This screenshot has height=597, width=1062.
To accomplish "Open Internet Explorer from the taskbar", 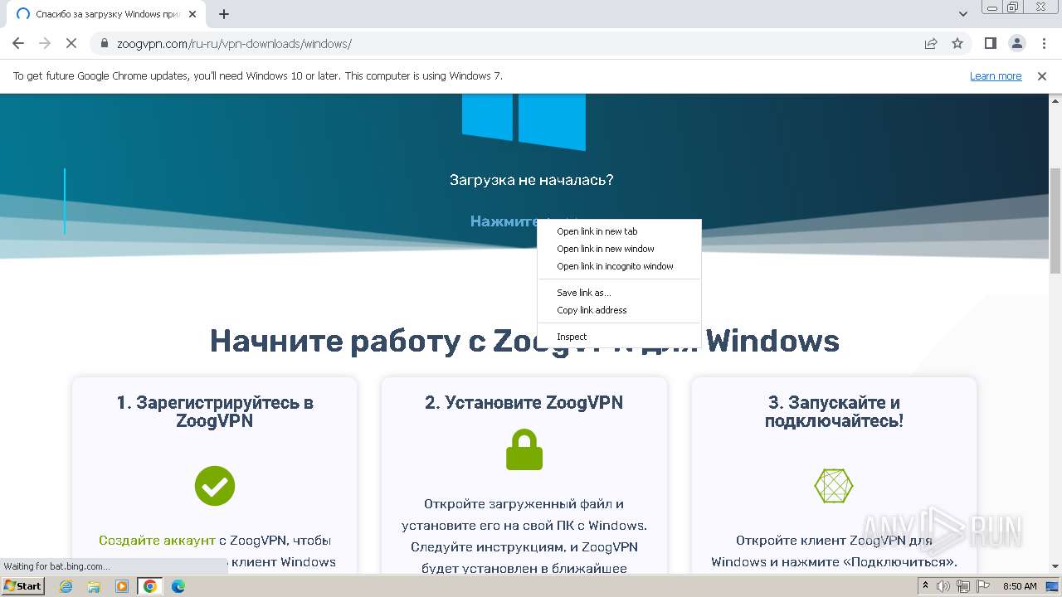I will tap(66, 586).
